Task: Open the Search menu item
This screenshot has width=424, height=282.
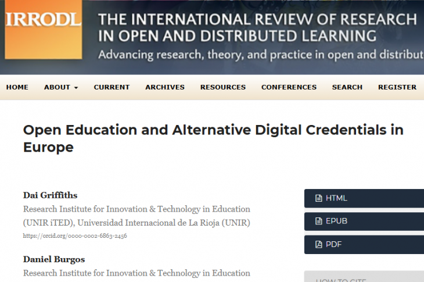Action: pos(347,87)
